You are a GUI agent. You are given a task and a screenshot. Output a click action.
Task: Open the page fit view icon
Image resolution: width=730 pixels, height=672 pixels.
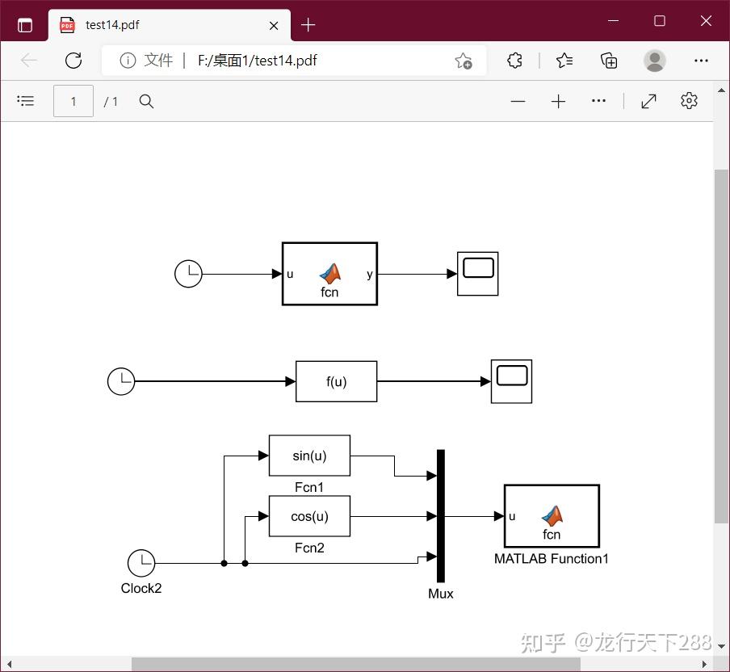648,100
